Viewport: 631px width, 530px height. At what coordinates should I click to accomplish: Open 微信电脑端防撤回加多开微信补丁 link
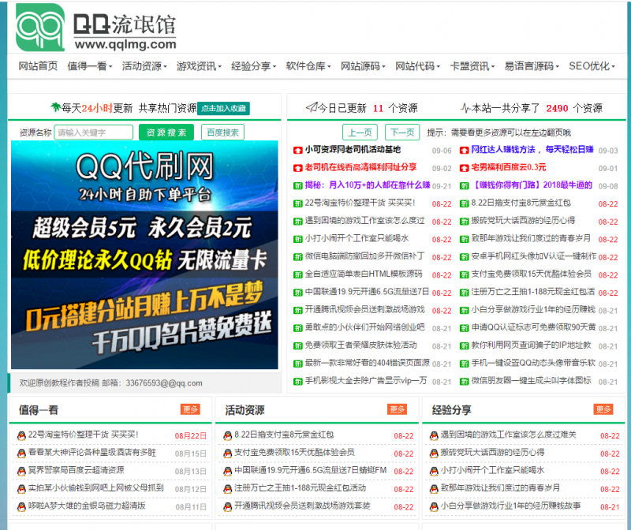[x=364, y=257]
